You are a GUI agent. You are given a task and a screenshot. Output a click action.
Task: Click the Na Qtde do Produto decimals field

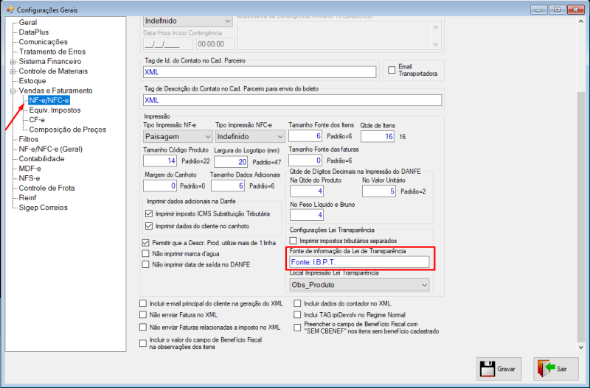coord(307,191)
